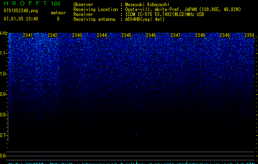Click the Receiver field label
This screenshot has height=164, width=258.
pyautogui.click(x=83, y=14)
